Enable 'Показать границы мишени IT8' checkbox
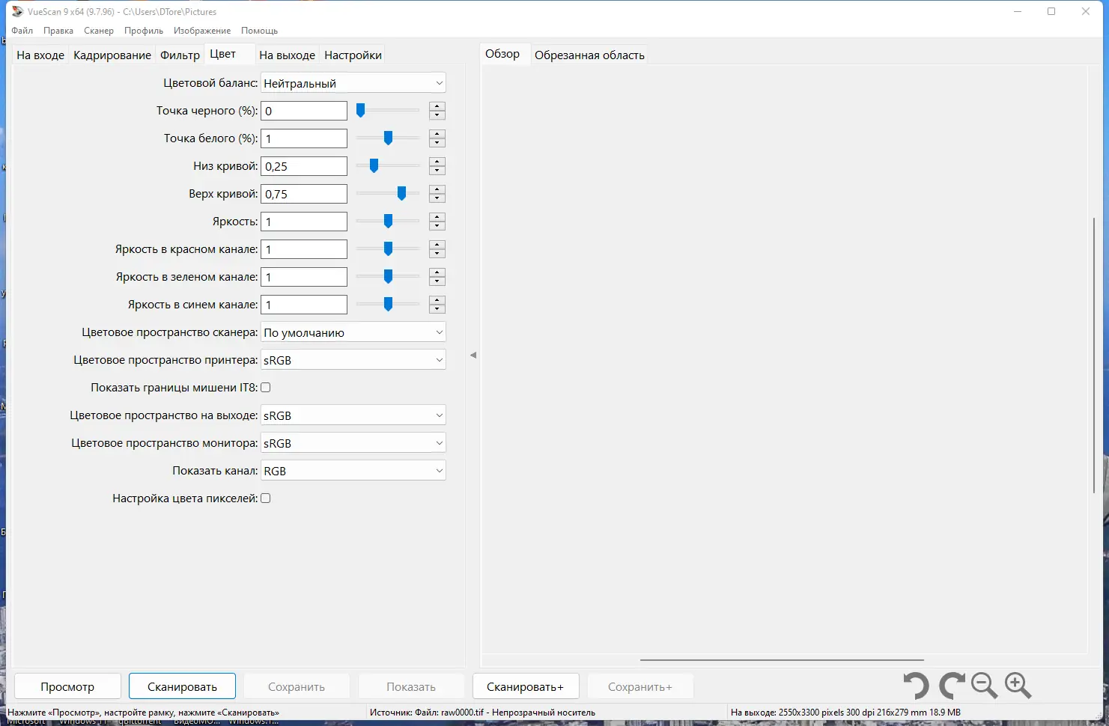Screen dimensions: 1109x726 pyautogui.click(x=266, y=388)
